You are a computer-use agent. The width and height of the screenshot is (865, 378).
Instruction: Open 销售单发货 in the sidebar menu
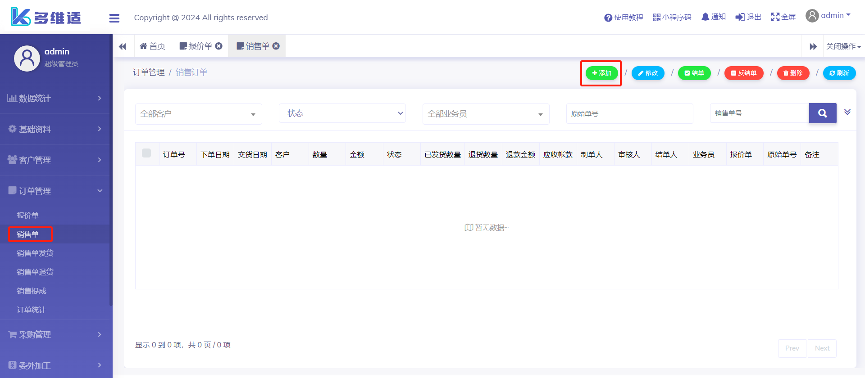click(x=35, y=253)
